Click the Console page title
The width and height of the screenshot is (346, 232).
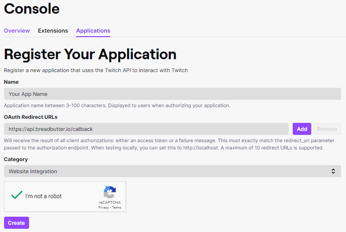[x=32, y=9]
